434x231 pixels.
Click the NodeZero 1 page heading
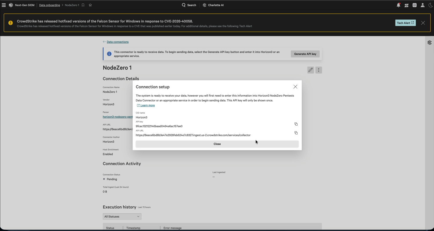point(117,68)
